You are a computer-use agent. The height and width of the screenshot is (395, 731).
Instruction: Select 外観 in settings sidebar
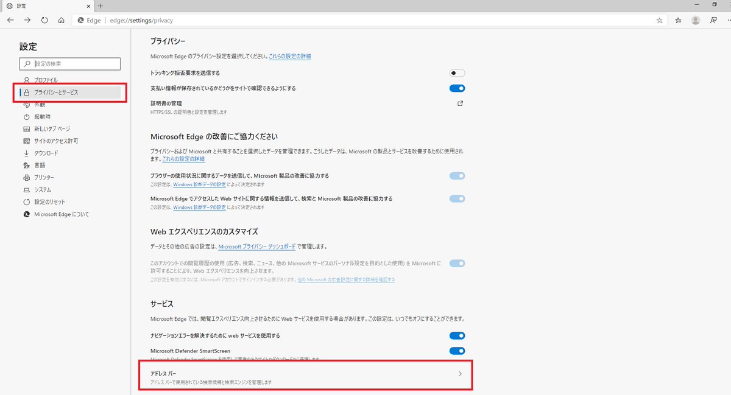40,105
